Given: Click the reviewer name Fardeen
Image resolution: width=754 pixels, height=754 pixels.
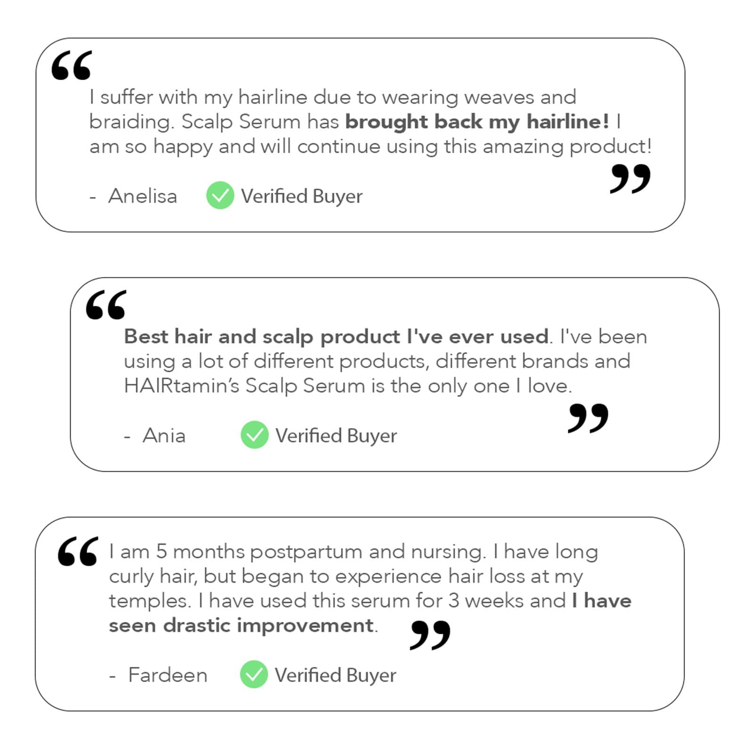Looking at the screenshot, I should pyautogui.click(x=168, y=675).
